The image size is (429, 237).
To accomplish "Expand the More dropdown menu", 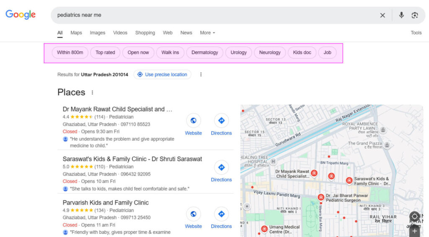I will [x=207, y=33].
